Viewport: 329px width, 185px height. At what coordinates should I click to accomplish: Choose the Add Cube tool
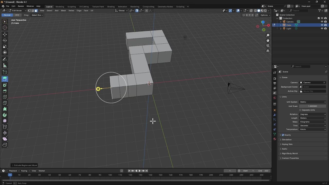point(5,72)
